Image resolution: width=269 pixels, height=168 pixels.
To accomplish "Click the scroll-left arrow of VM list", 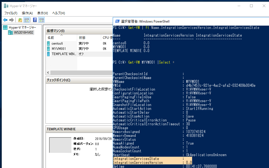I will [48, 72].
